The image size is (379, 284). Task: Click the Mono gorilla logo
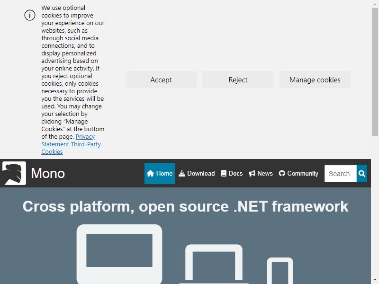(14, 173)
